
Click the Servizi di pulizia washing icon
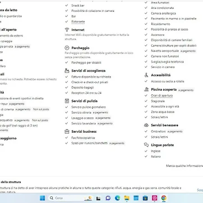[67, 101]
